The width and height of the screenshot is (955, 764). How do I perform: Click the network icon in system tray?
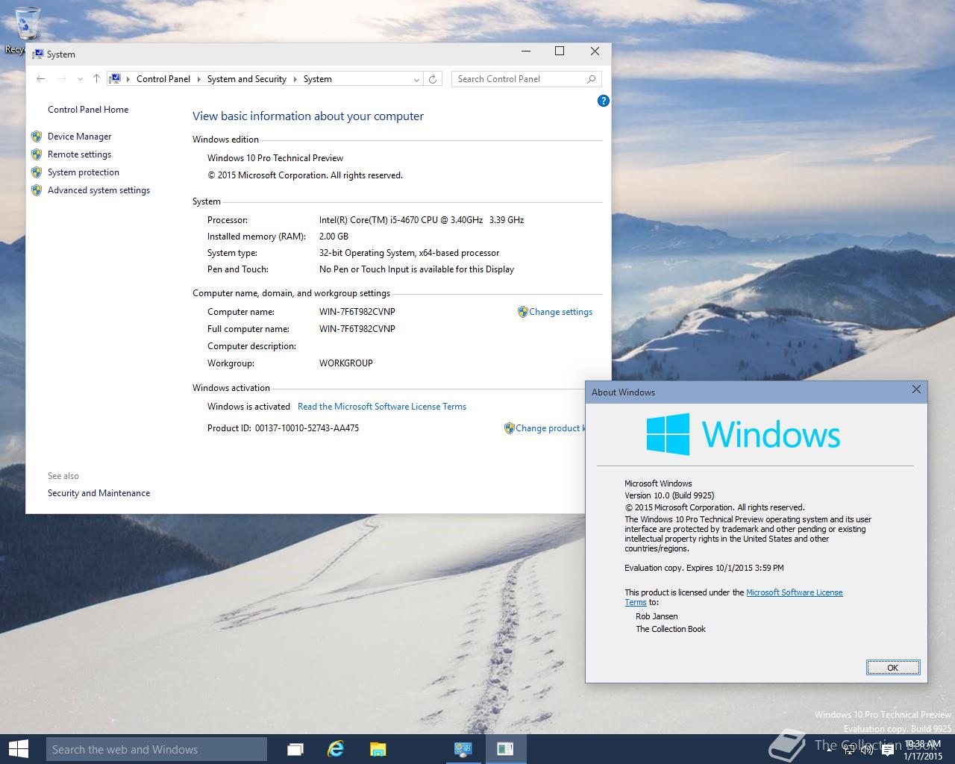(849, 750)
